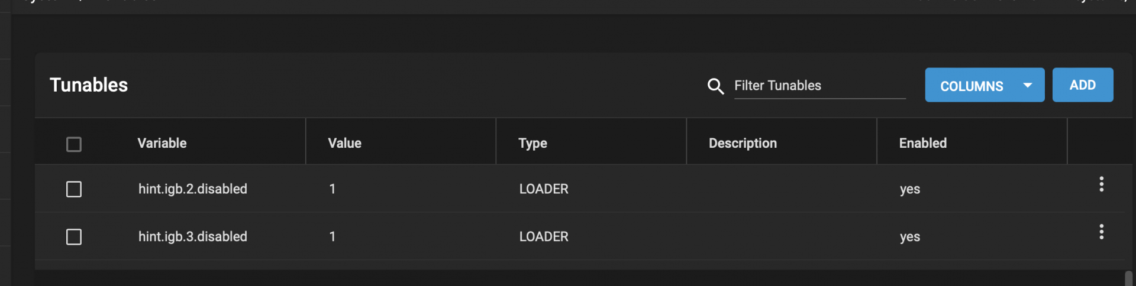Click the Tunables panel title
This screenshot has height=286, width=1136.
(x=89, y=85)
